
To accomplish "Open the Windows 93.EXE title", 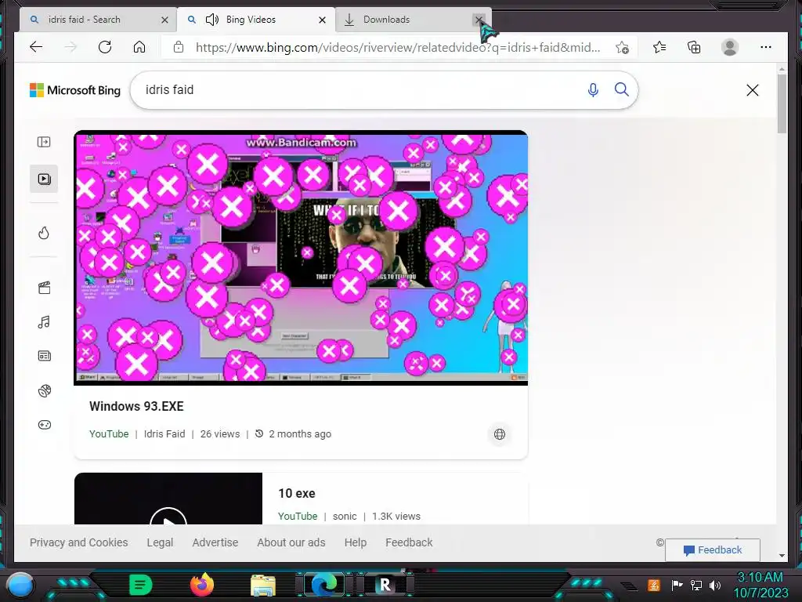I will tap(136, 406).
